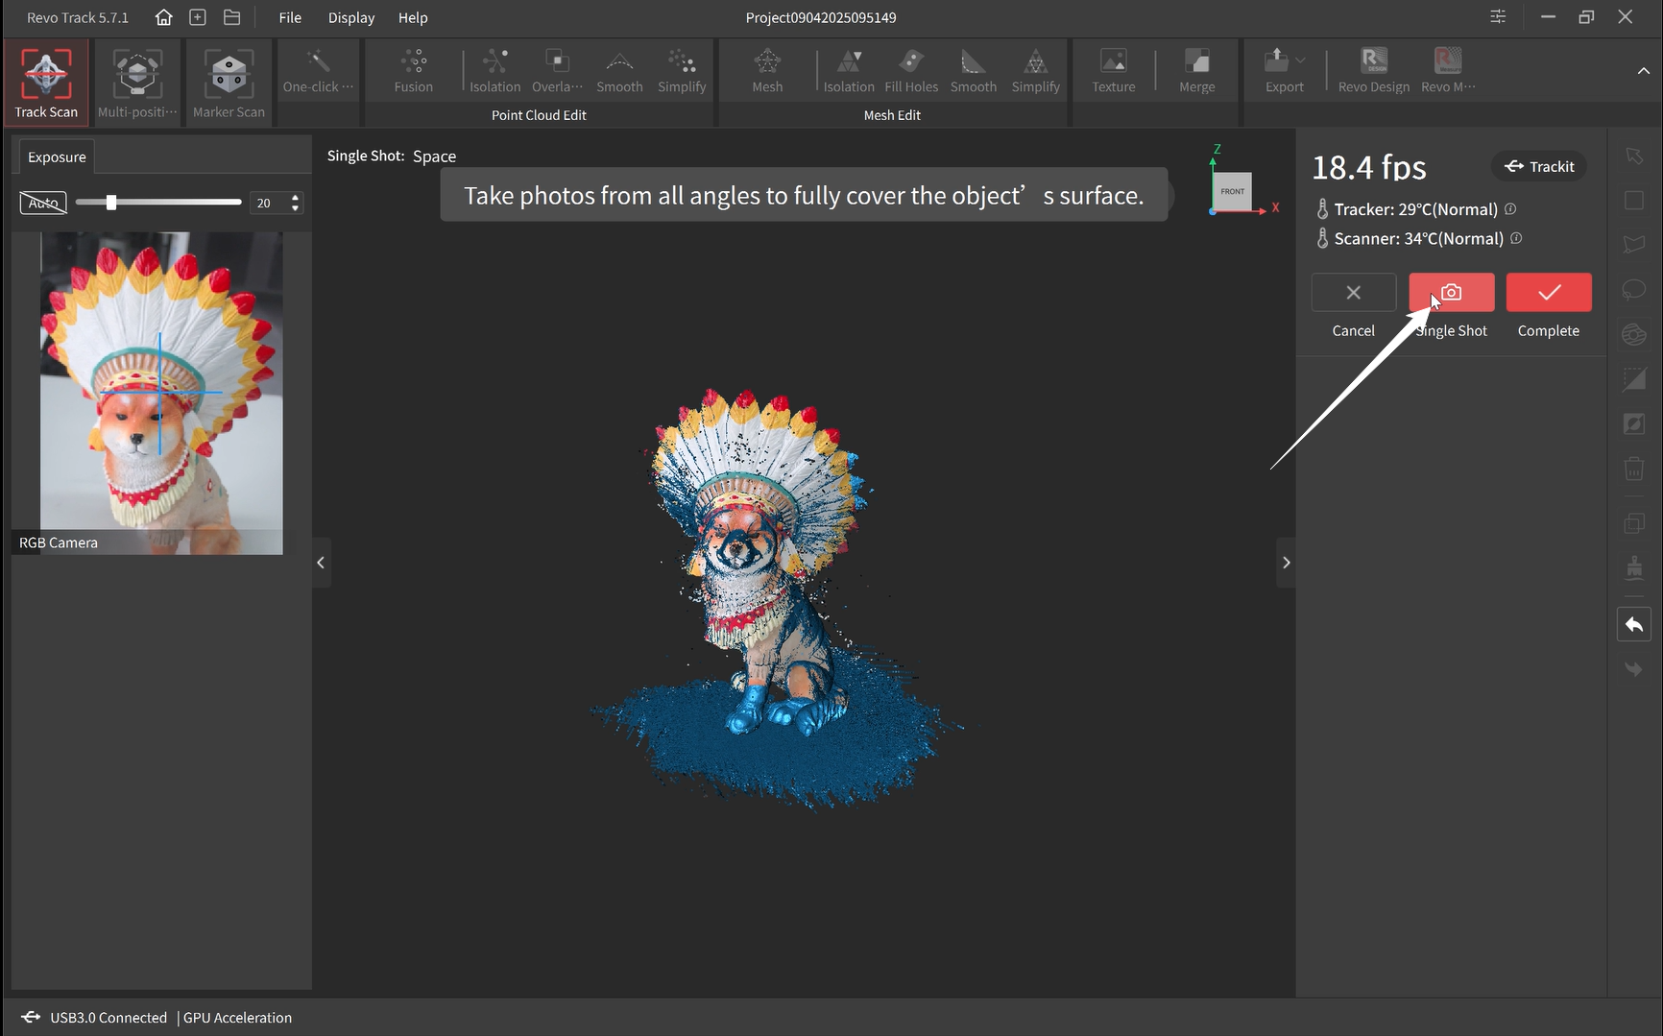Click the Export button

click(x=1284, y=72)
